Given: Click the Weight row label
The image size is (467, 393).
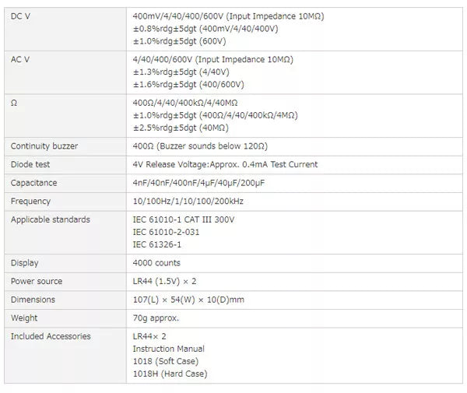Looking at the screenshot, I should click(24, 318).
